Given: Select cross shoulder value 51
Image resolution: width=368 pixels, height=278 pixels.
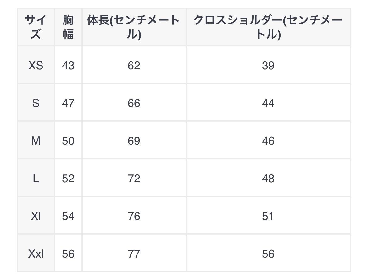Looking at the screenshot, I should coord(268,216).
